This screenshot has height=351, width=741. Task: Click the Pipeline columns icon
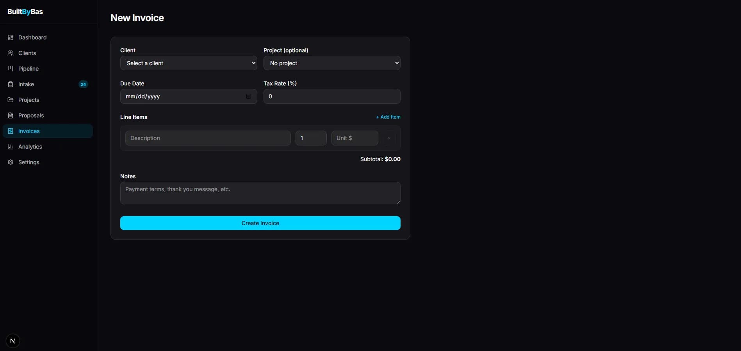tap(11, 69)
